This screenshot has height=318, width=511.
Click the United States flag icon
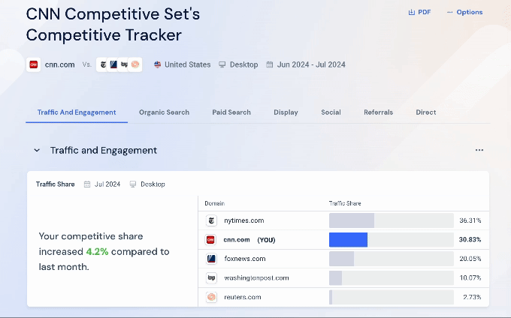pyautogui.click(x=157, y=64)
